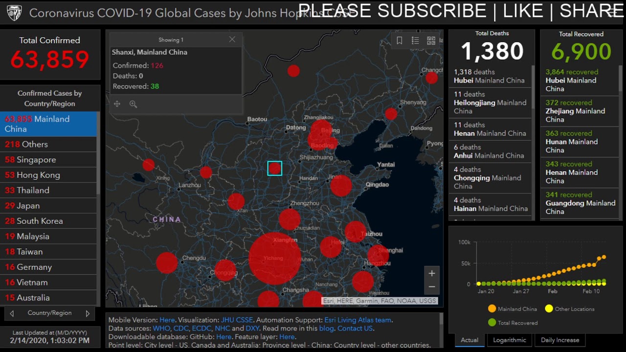Click Heilongjiang 11 deaths entry
This screenshot has height=352, width=626.
[490, 103]
